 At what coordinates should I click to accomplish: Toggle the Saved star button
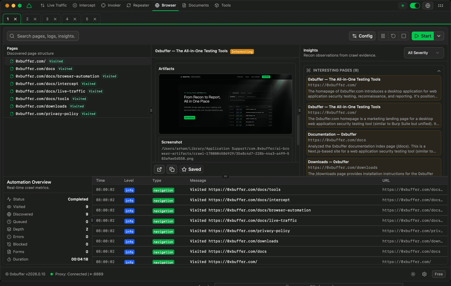(191, 169)
